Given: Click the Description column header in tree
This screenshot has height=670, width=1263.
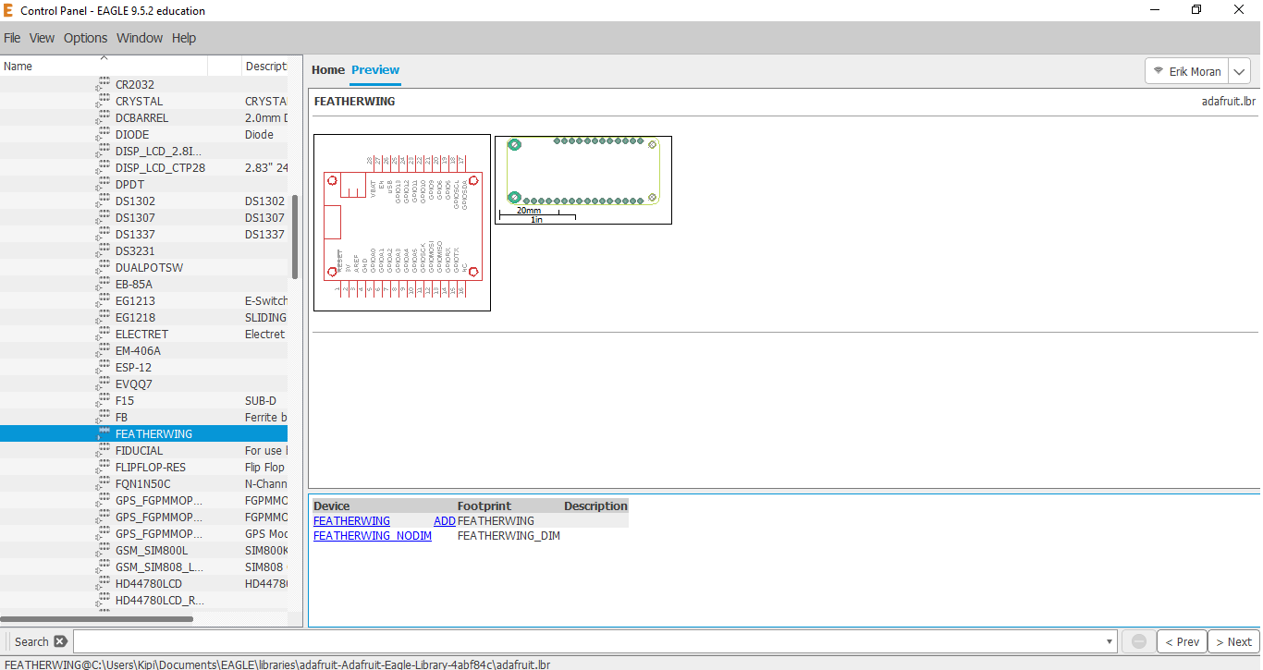Looking at the screenshot, I should (x=265, y=66).
